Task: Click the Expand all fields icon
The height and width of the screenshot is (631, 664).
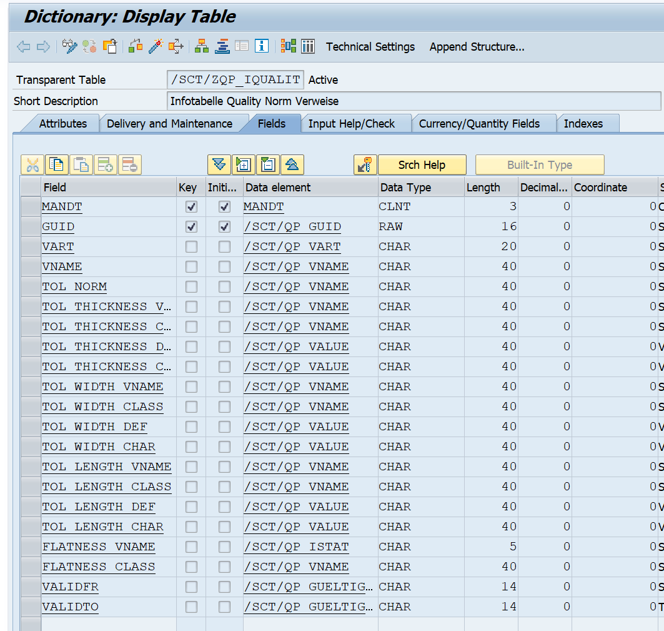Action: pyautogui.click(x=219, y=165)
